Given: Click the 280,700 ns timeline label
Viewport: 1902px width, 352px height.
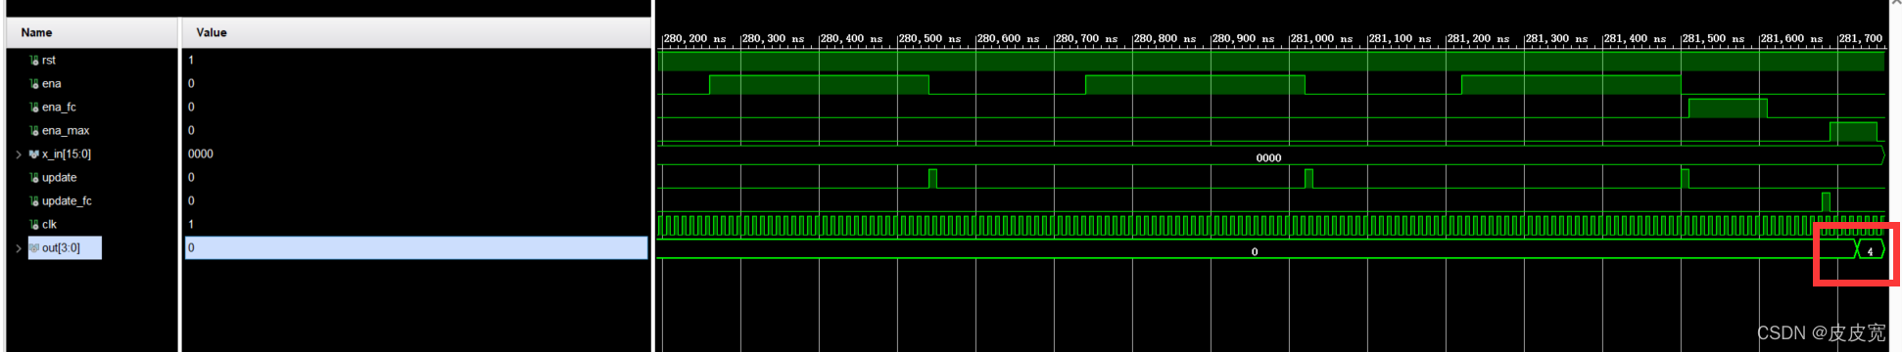Looking at the screenshot, I should 1086,39.
